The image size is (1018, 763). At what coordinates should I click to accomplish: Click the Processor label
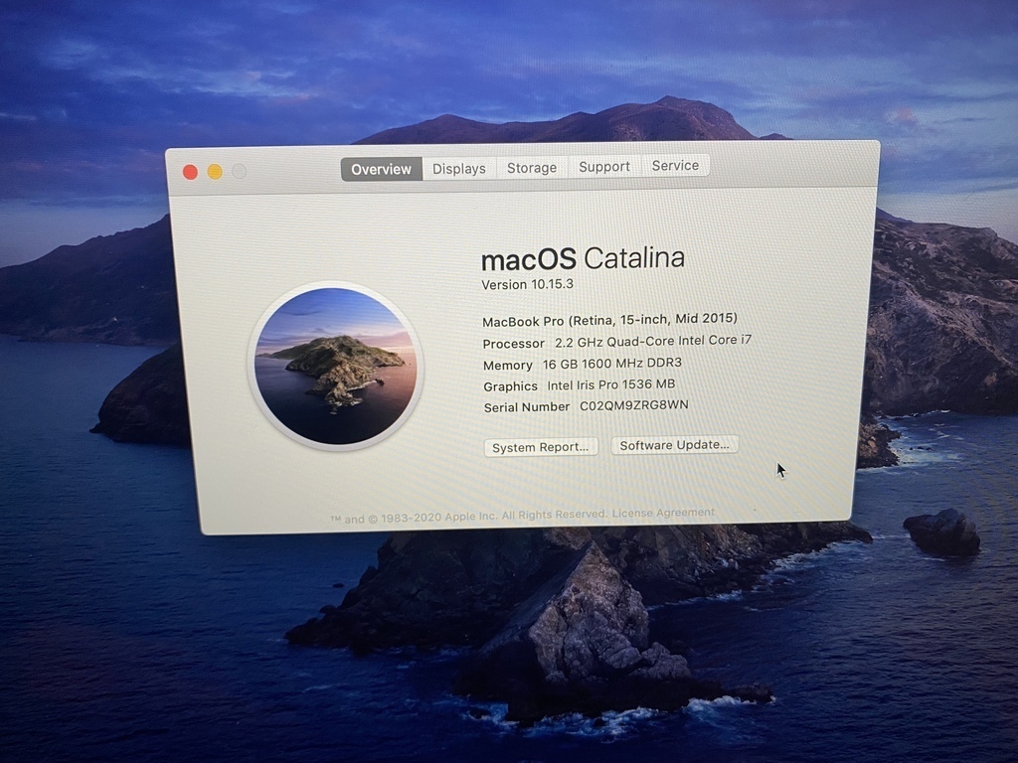514,343
